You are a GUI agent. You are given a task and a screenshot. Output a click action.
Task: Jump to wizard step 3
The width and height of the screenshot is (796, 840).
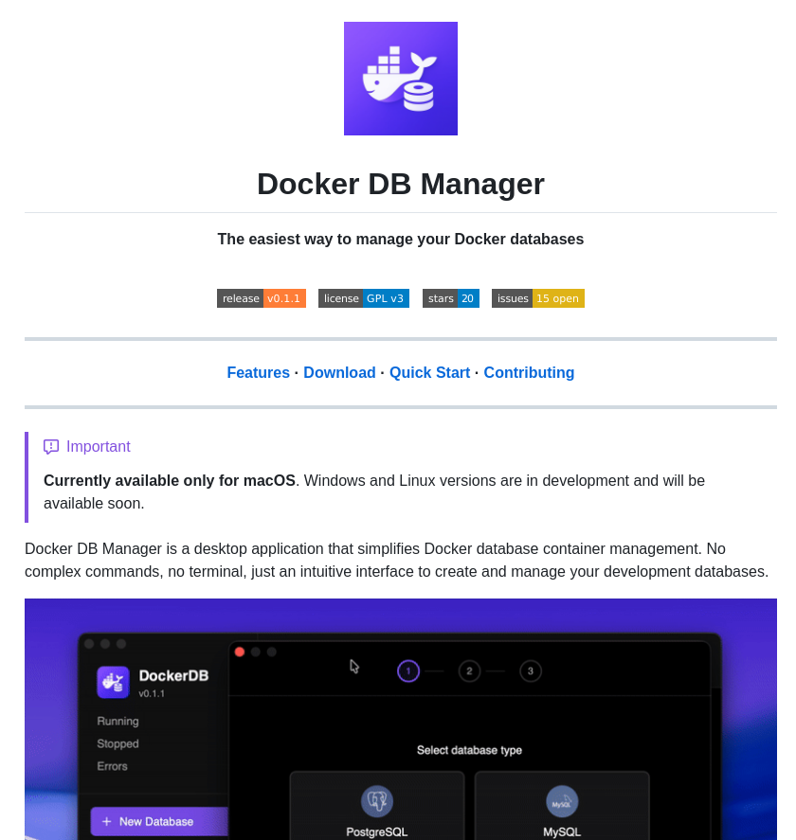(x=531, y=670)
